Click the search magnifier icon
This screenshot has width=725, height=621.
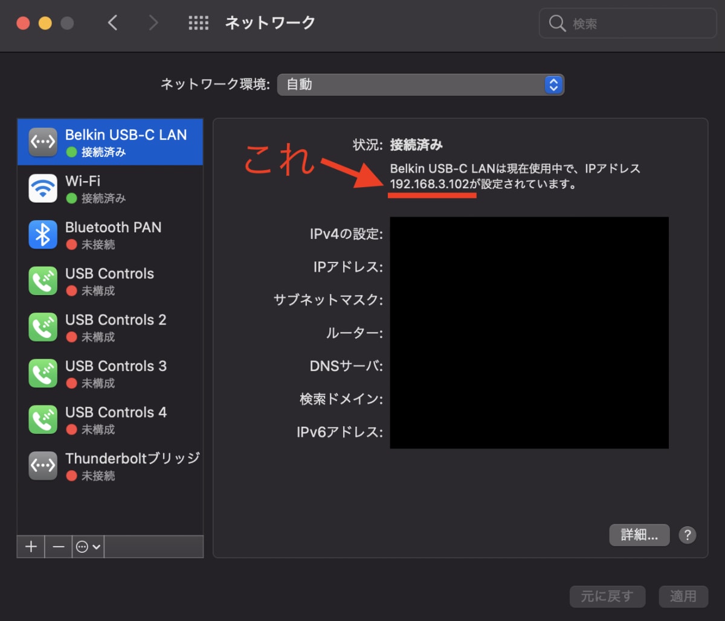click(x=556, y=24)
